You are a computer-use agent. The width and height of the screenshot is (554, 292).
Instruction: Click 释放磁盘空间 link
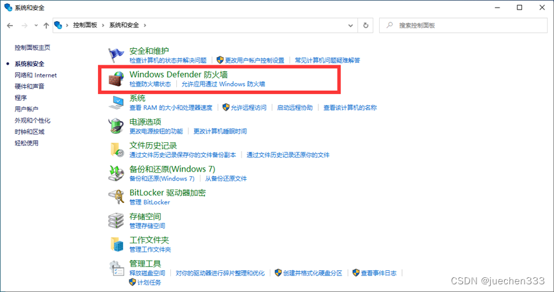coord(147,273)
